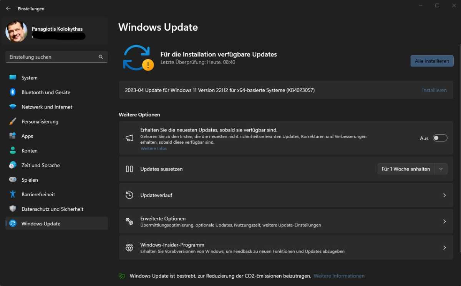The image size is (461, 286).
Task: Click the Konten person icon
Action: (13, 151)
